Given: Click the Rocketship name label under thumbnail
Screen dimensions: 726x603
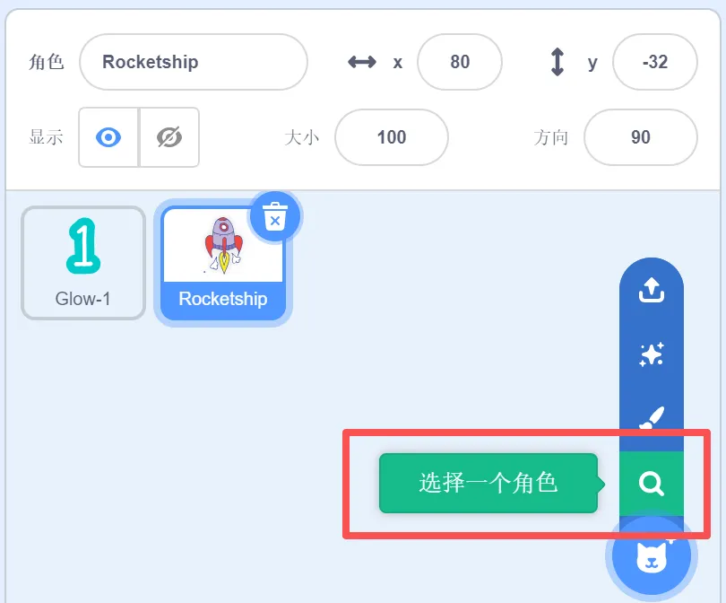Looking at the screenshot, I should (x=223, y=299).
